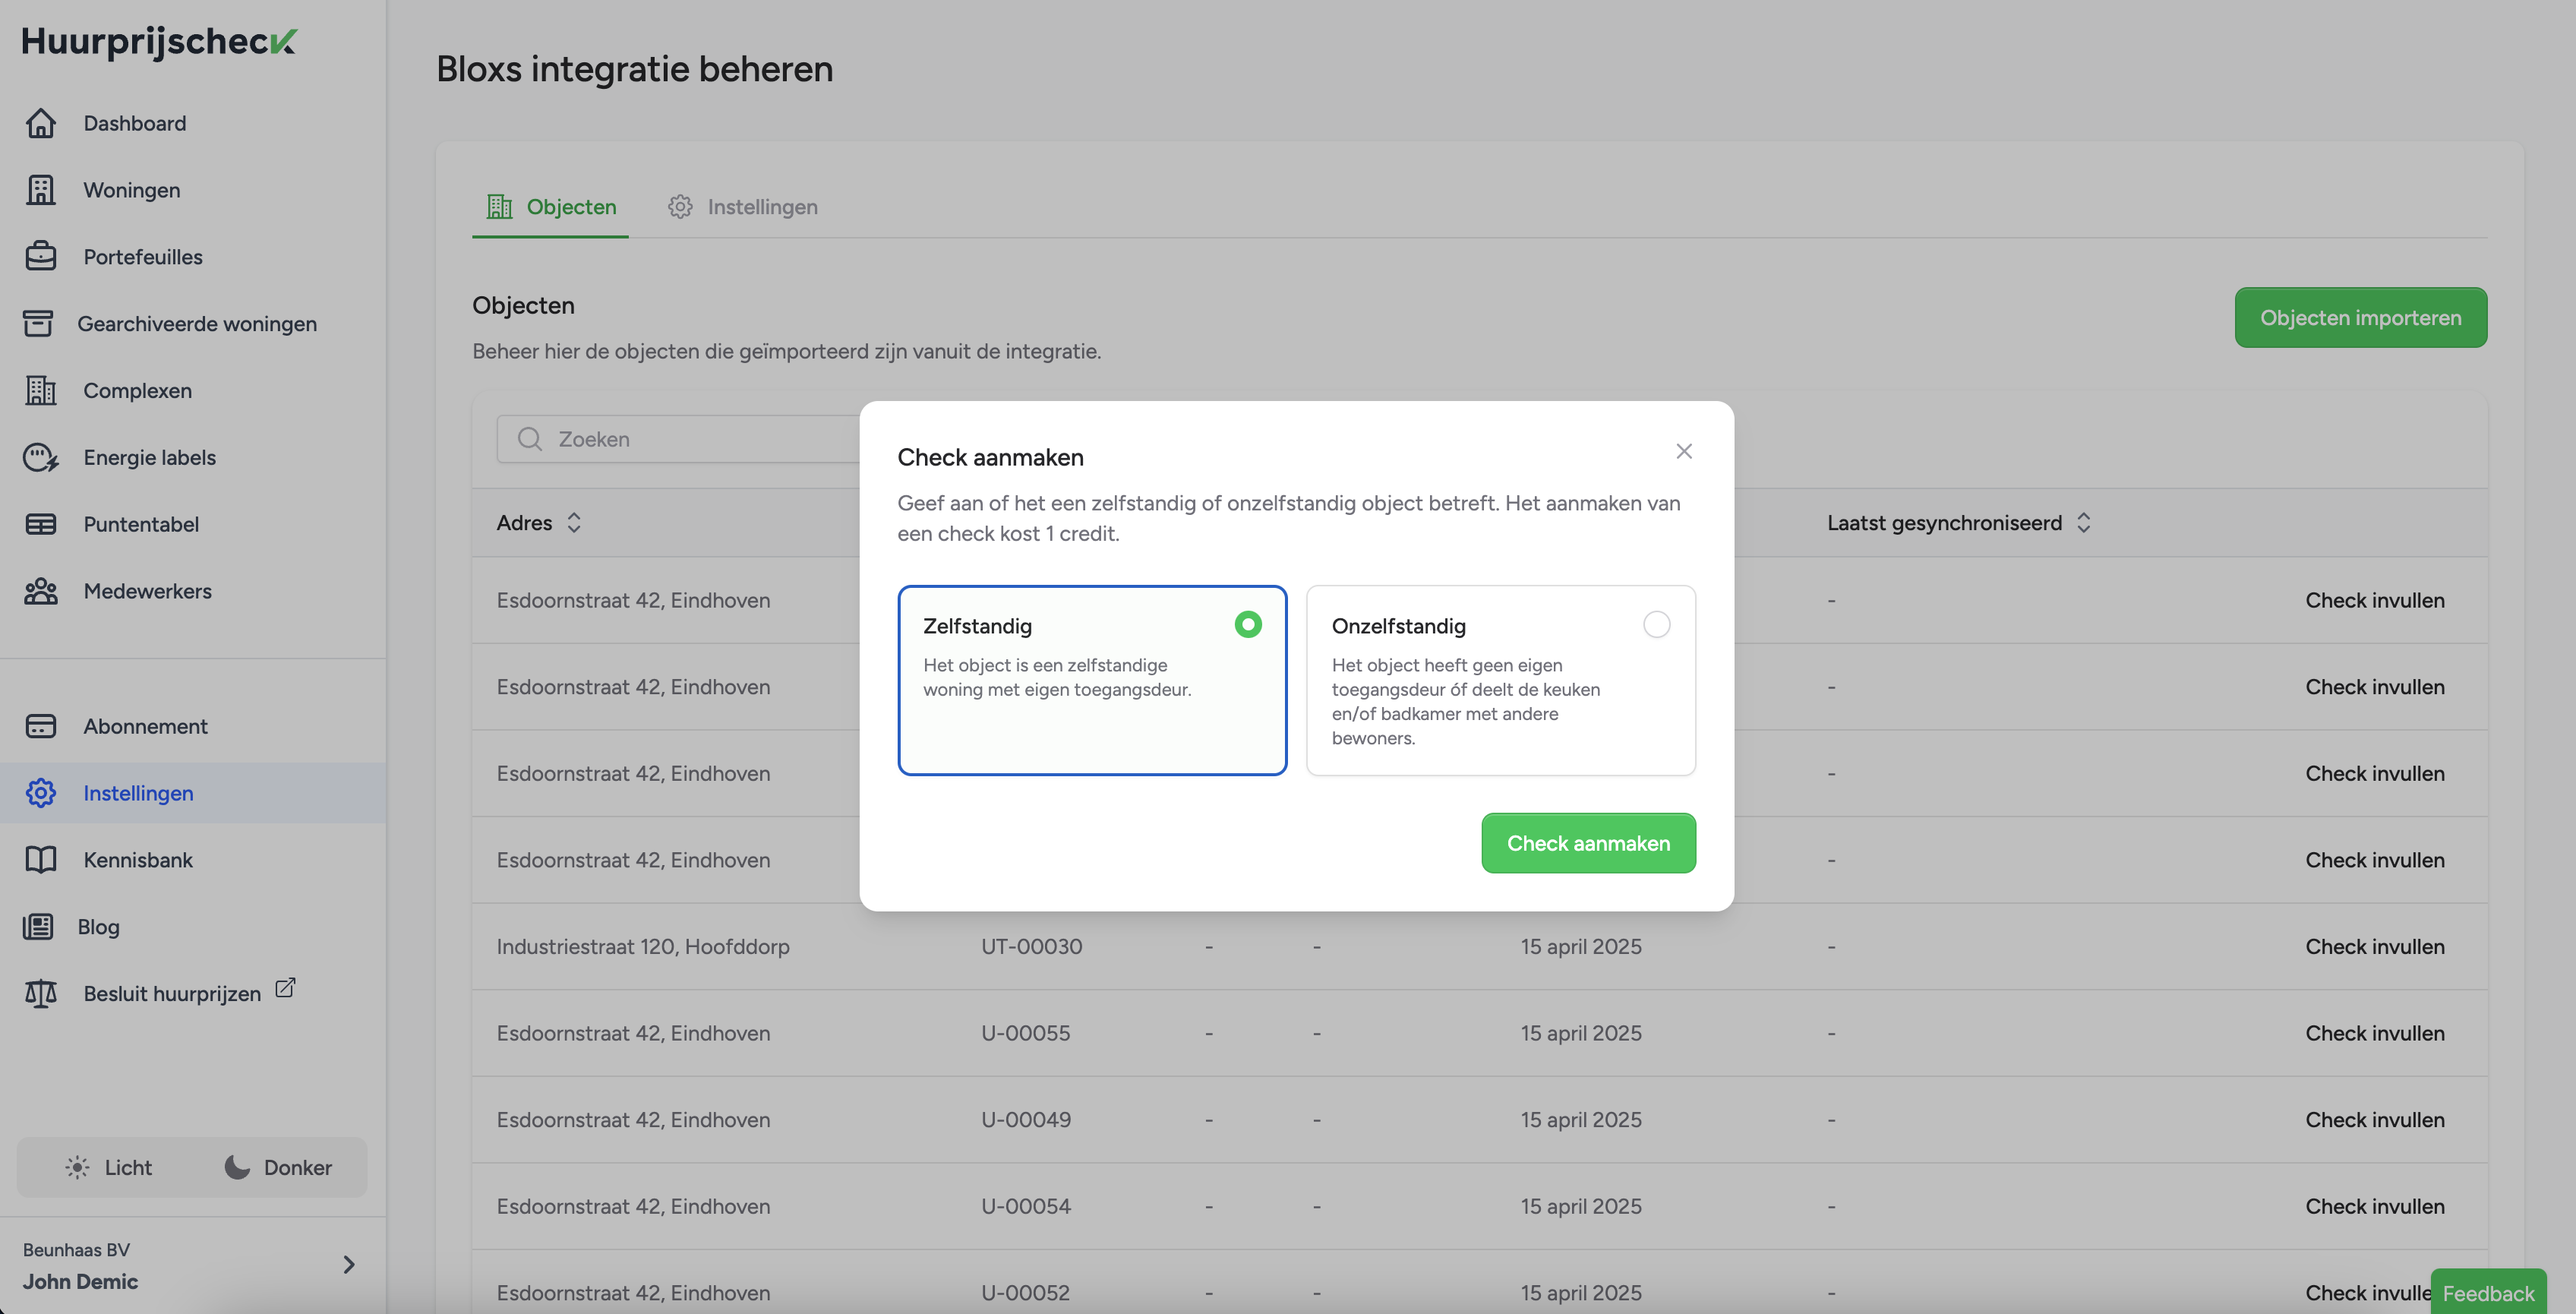The image size is (2576, 1314).
Task: Close the Check aanmaken dialog
Action: coord(1684,451)
